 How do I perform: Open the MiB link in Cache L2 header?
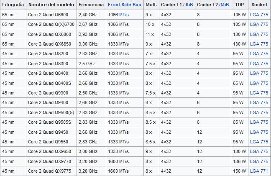tap(225, 5)
